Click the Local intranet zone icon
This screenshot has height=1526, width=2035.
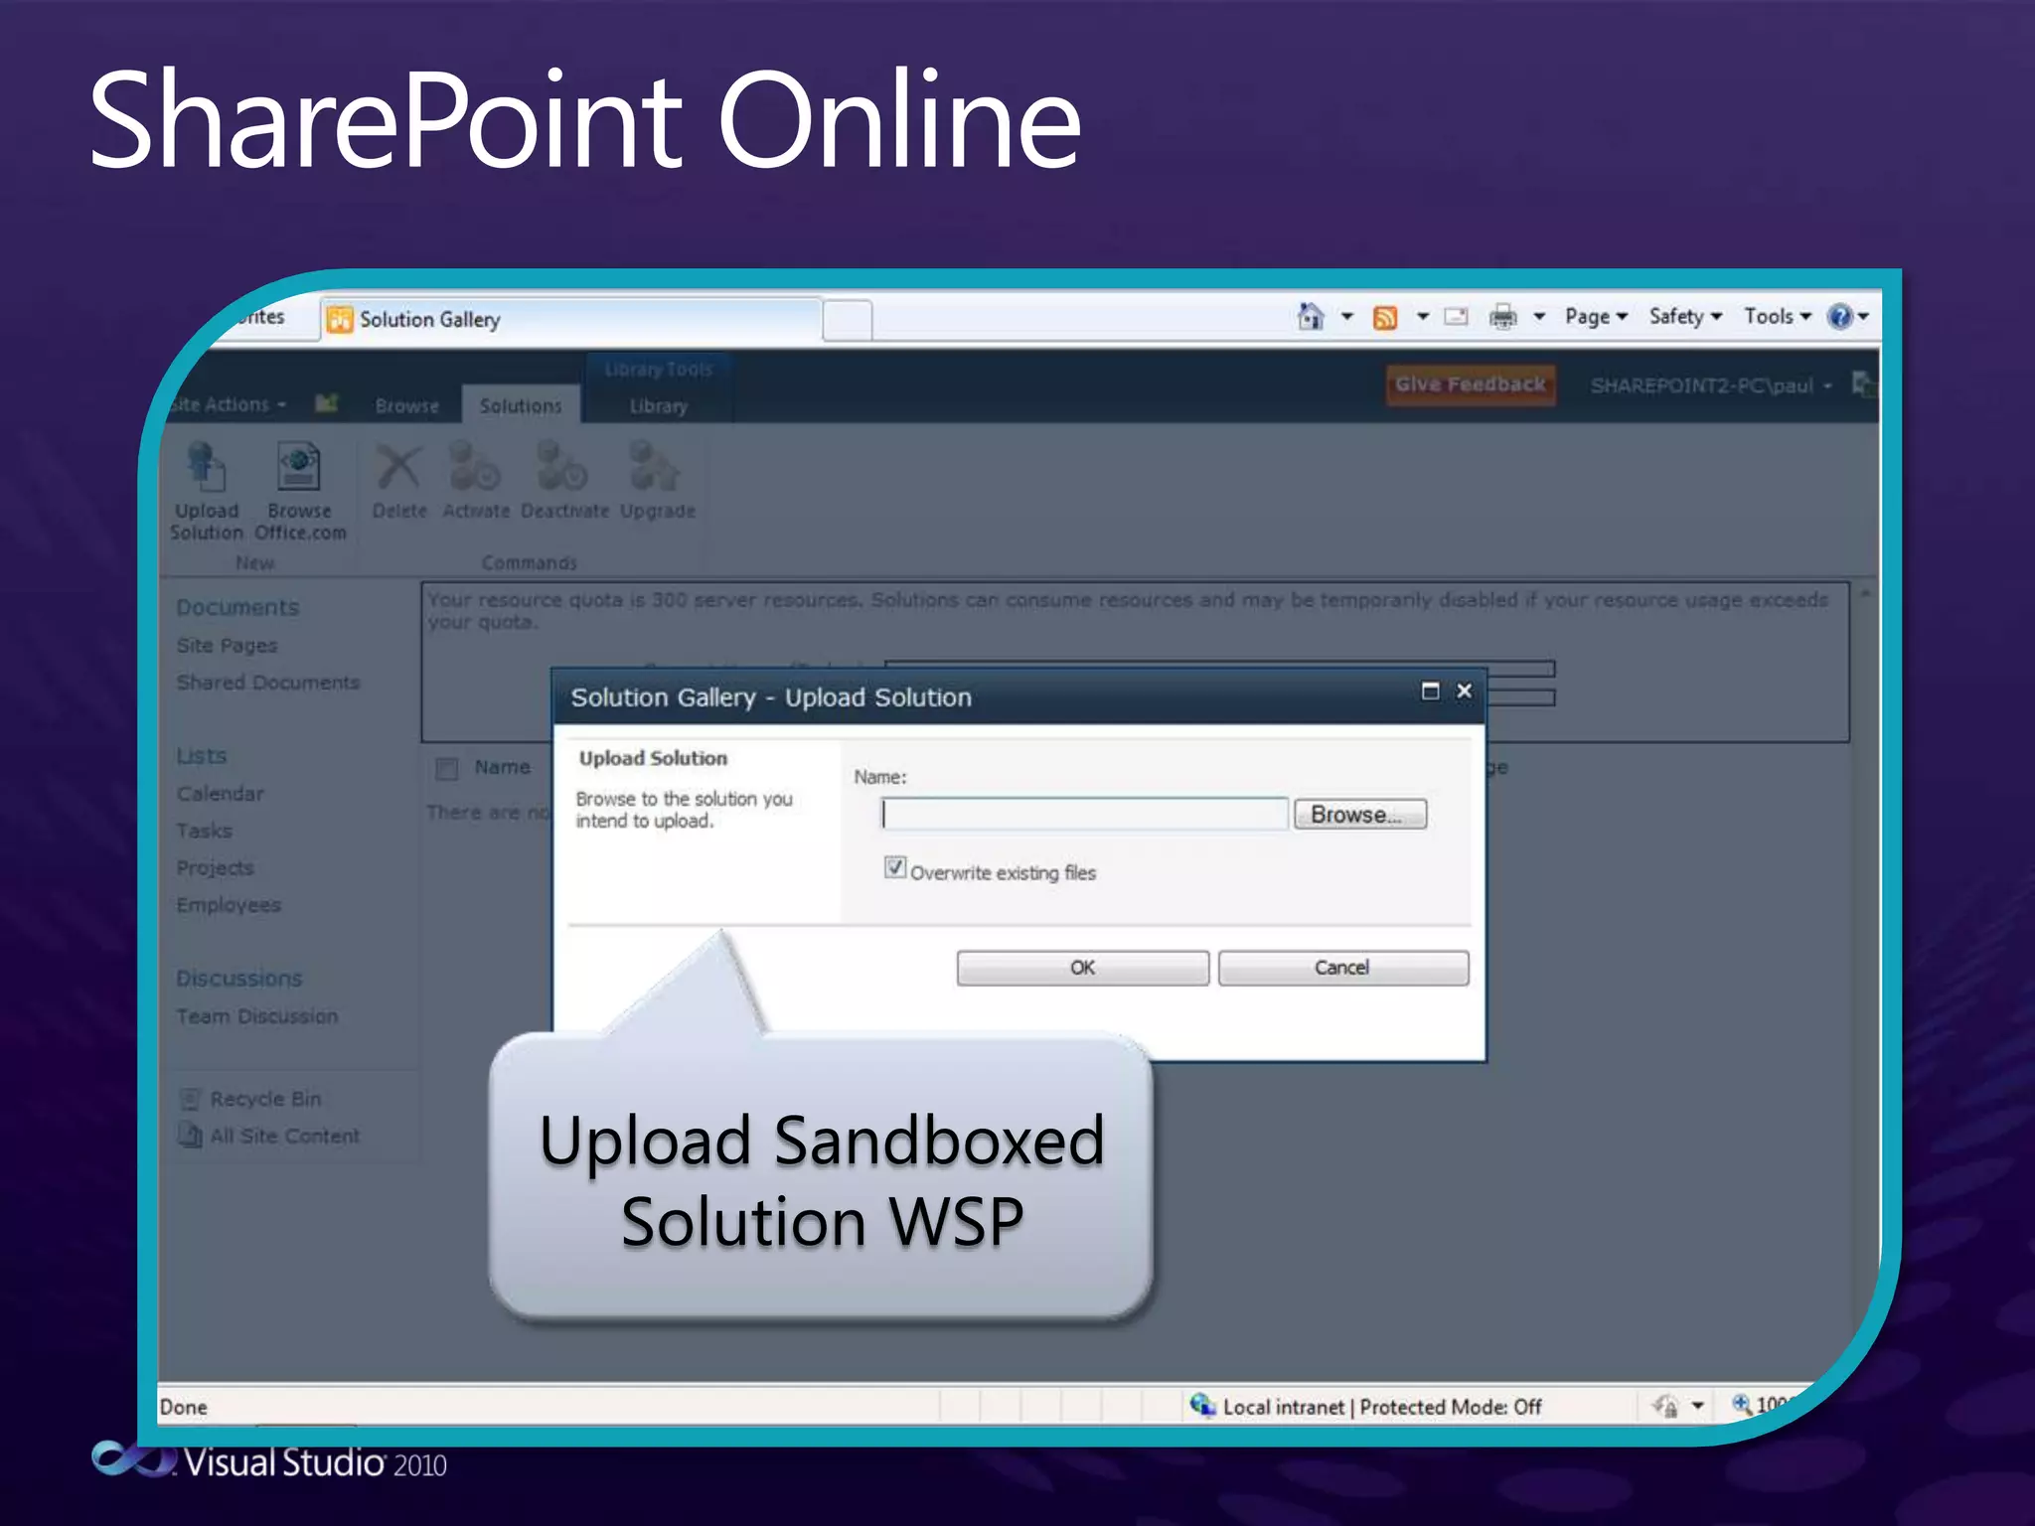pyautogui.click(x=1202, y=1405)
